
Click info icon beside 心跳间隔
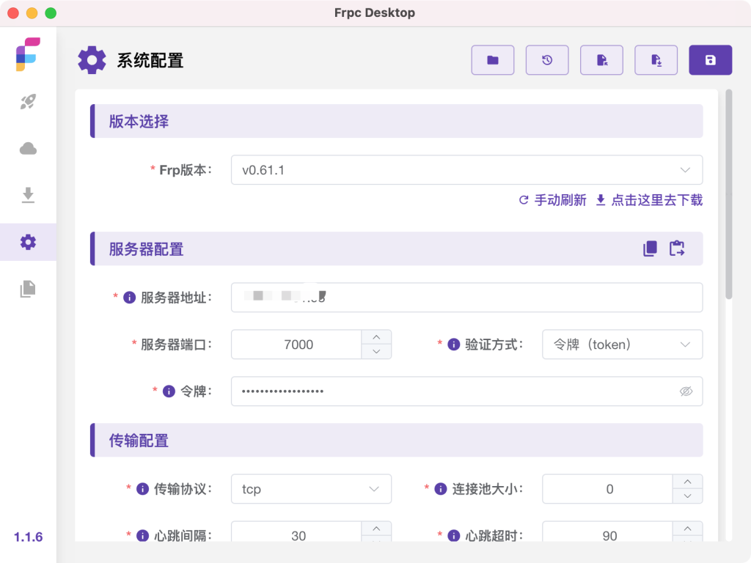[142, 535]
